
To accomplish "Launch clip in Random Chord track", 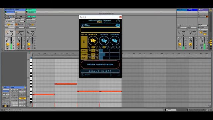I will (x=6, y=12).
